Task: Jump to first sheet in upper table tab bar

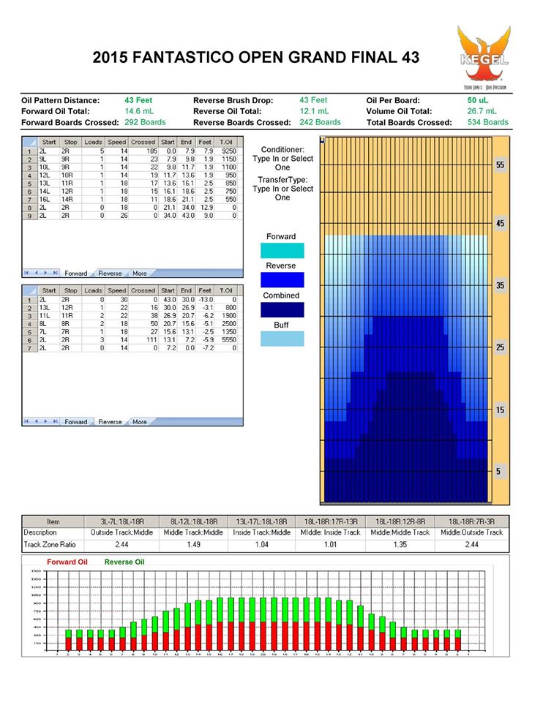Action: tap(26, 273)
